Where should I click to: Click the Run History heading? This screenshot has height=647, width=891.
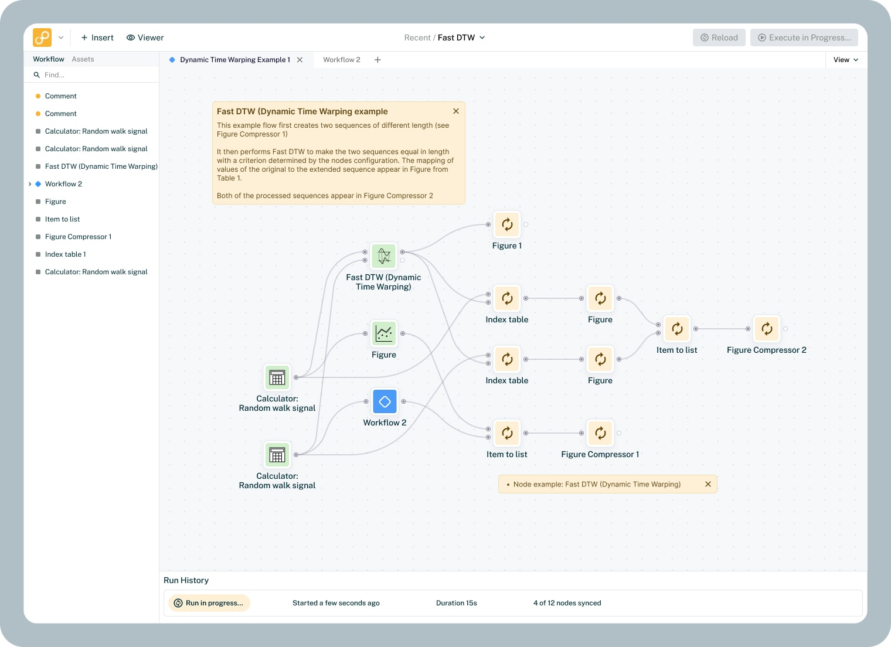pos(186,580)
